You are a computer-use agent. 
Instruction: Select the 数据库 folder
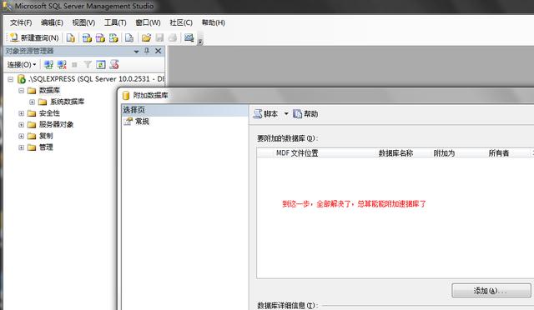[49, 90]
